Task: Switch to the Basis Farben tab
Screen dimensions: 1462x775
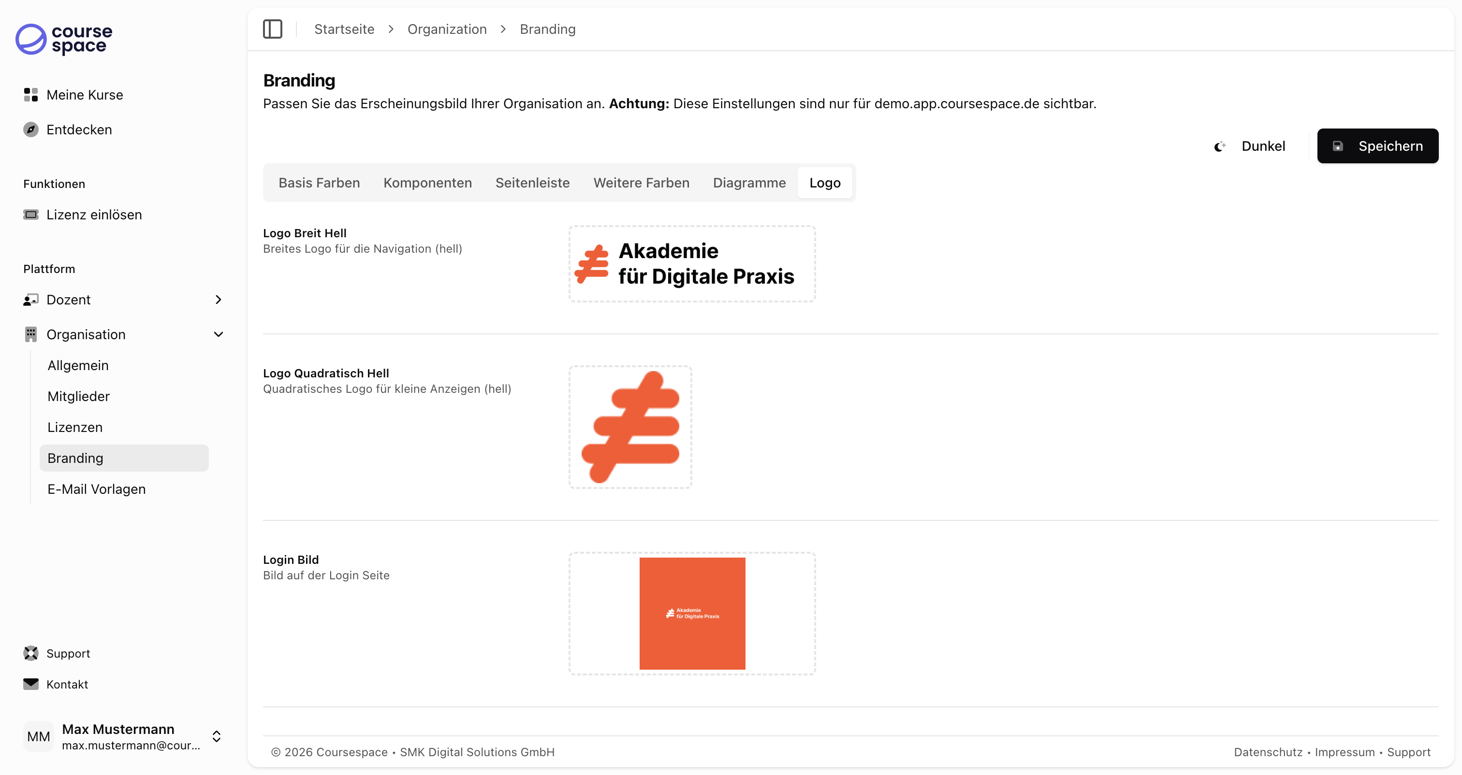Action: (319, 183)
